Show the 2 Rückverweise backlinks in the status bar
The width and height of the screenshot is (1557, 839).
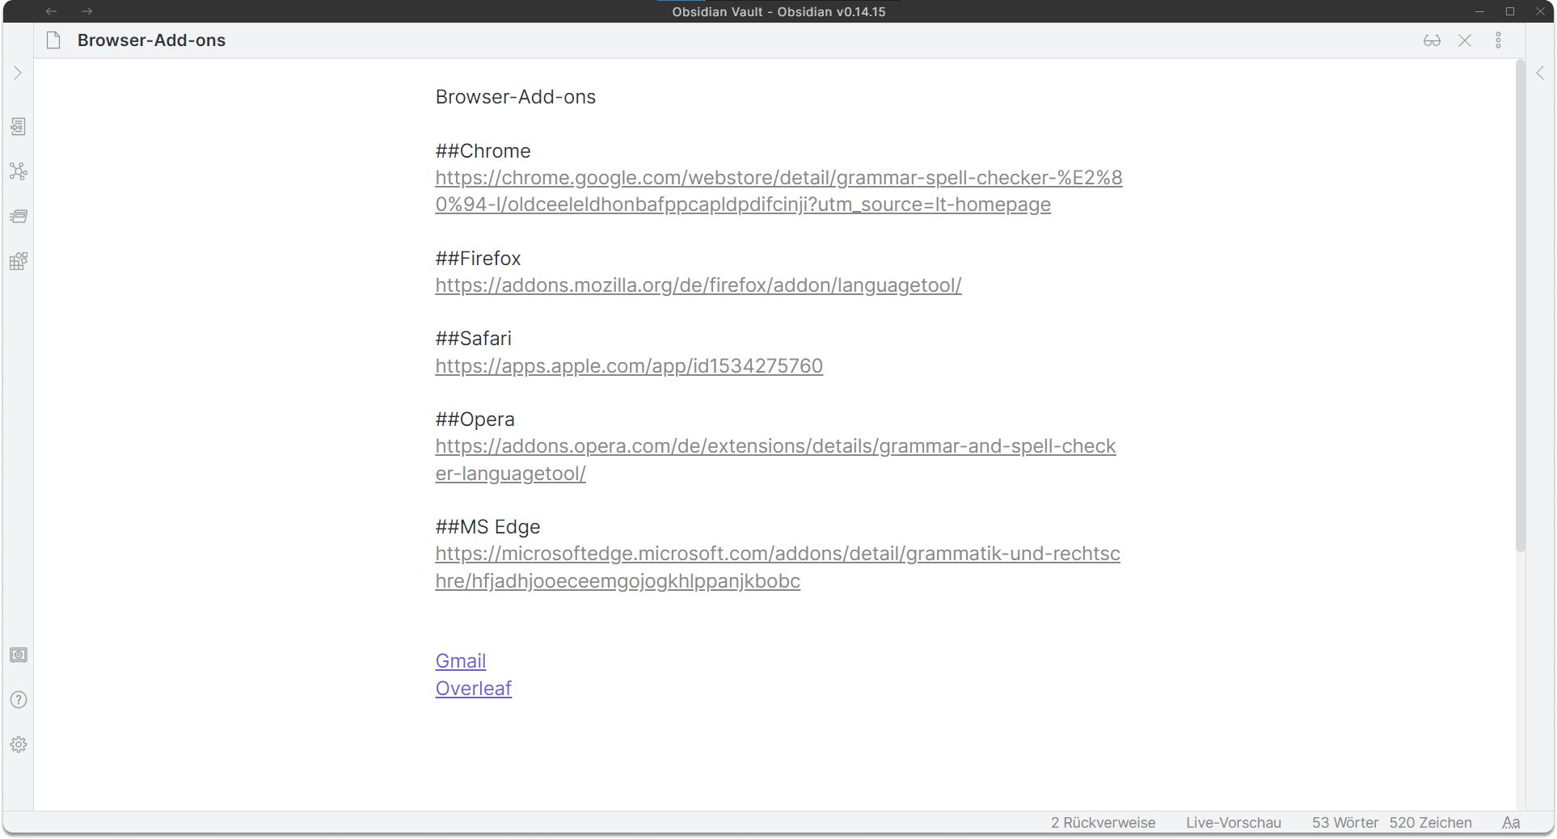pyautogui.click(x=1103, y=823)
